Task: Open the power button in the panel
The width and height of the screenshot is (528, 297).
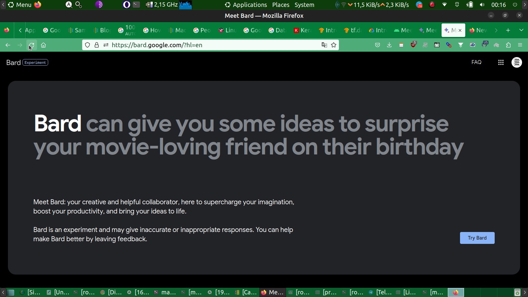Action: (515, 5)
